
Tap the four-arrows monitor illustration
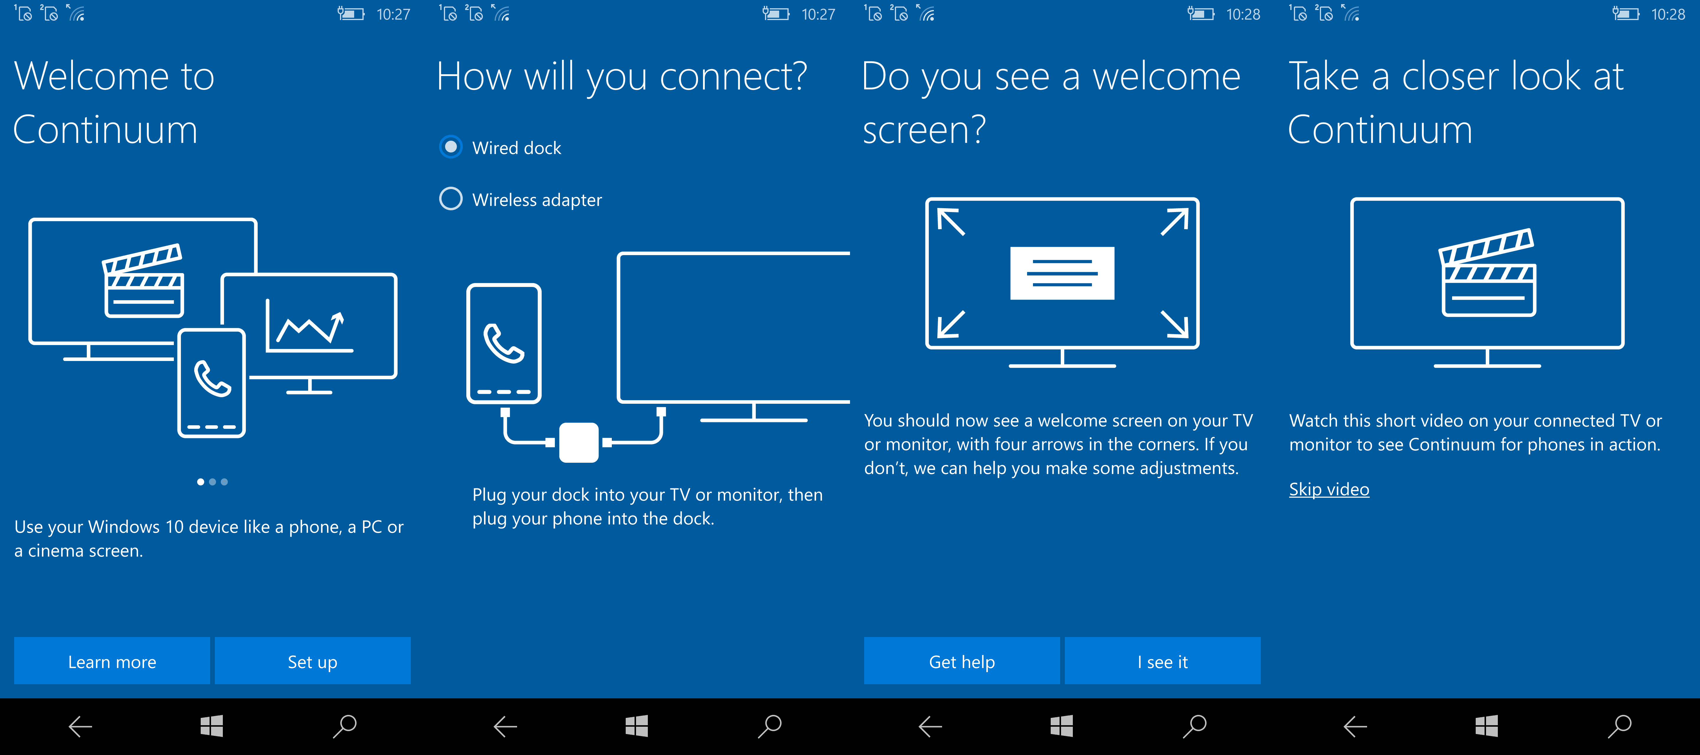point(1062,282)
